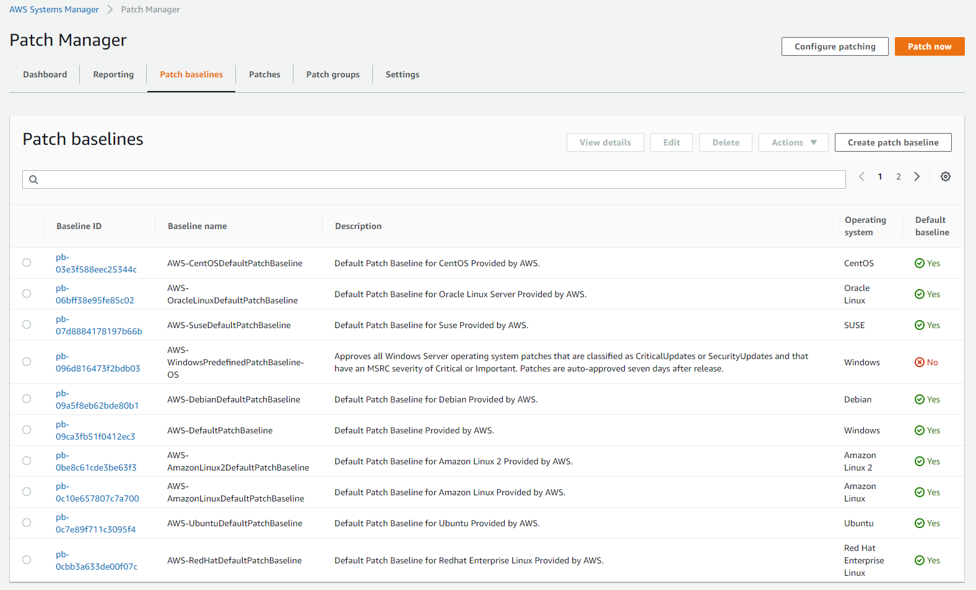This screenshot has width=976, height=590.
Task: Click green check icon for Red Hat row
Action: [920, 560]
